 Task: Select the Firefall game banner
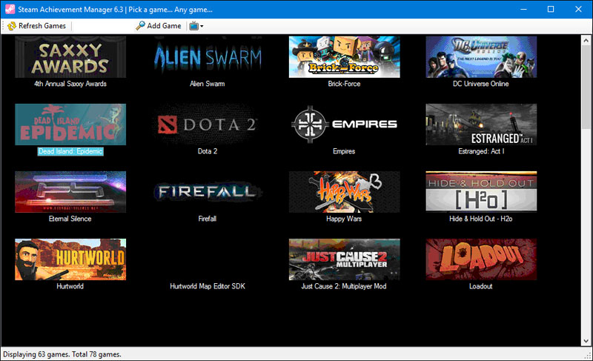click(x=208, y=192)
